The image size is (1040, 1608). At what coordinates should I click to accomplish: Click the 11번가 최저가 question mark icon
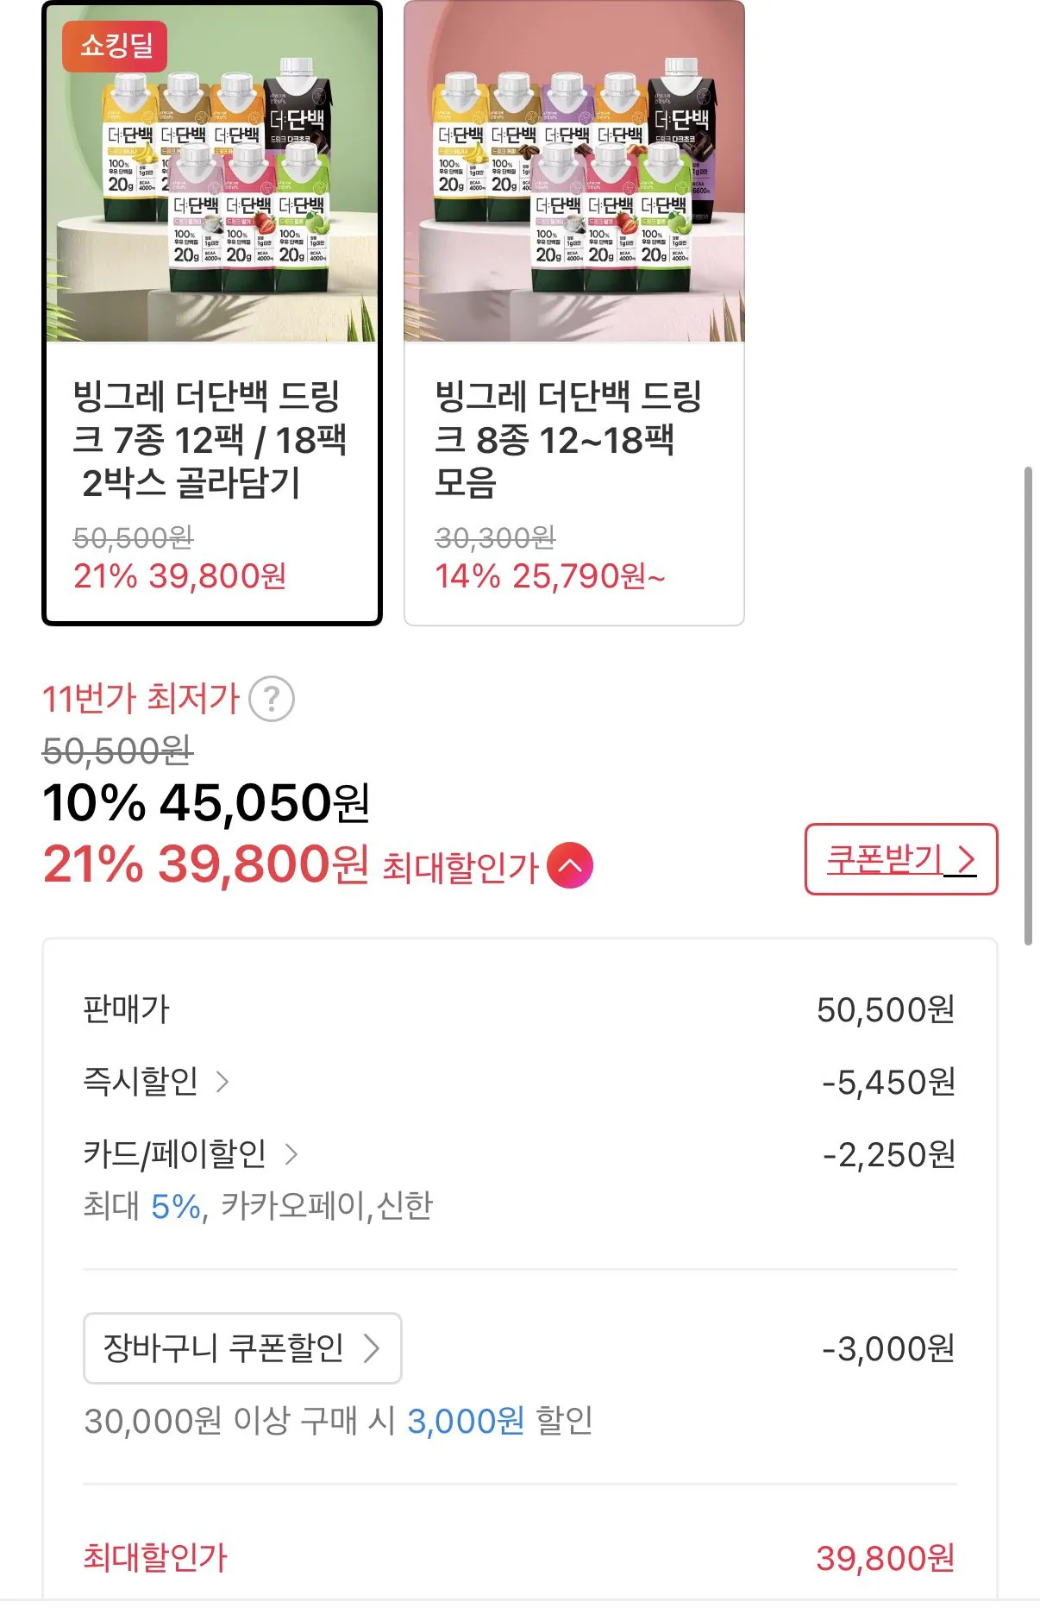pyautogui.click(x=272, y=700)
